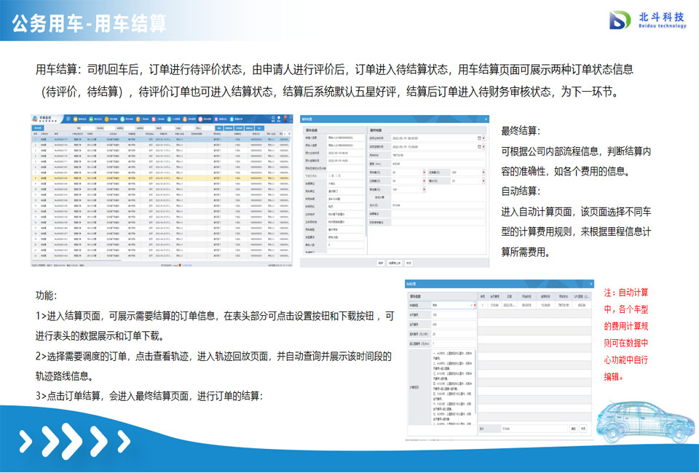699x473 pixels.
Task: Click the blue query button above the order table
Action: (x=218, y=128)
